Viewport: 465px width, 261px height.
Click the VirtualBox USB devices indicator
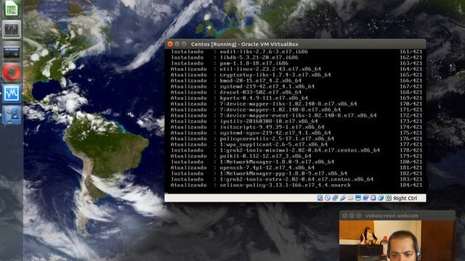(343, 198)
